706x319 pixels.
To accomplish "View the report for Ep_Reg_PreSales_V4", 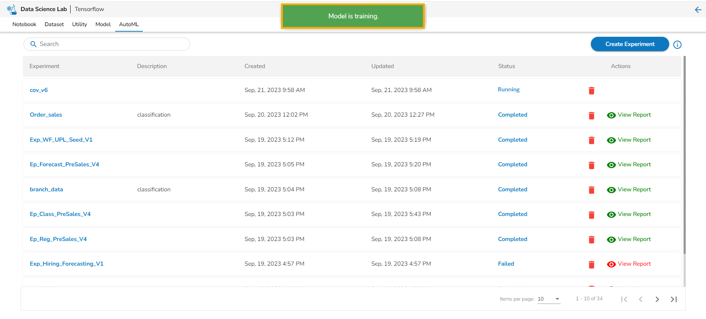I will 629,240.
